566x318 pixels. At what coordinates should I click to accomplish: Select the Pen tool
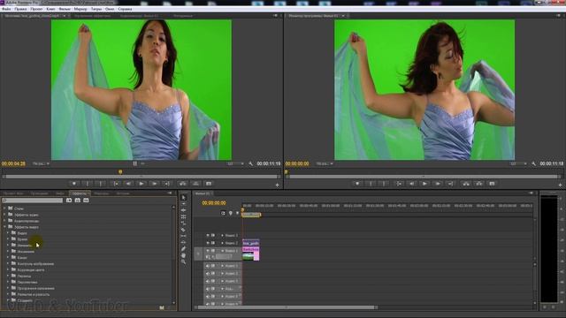183,249
